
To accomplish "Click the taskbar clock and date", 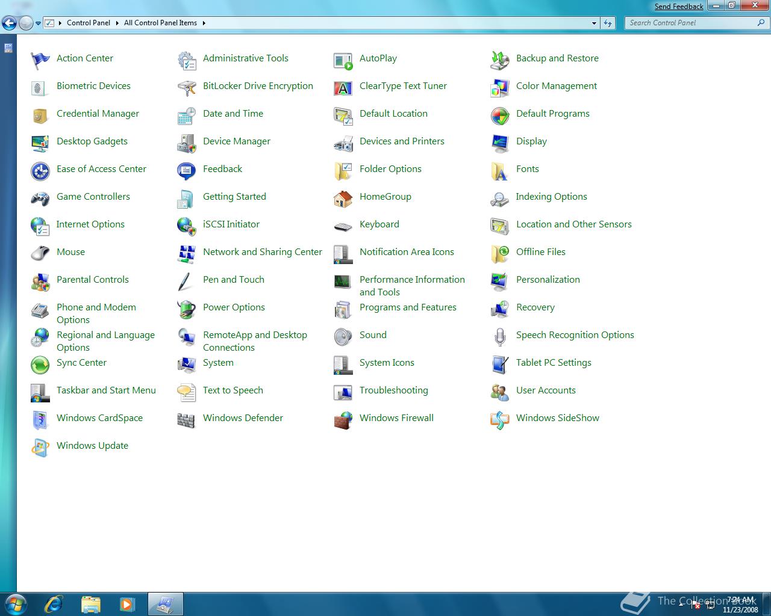I will (741, 605).
